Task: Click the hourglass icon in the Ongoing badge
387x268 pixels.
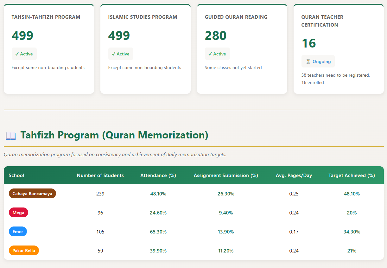Action: (308, 61)
